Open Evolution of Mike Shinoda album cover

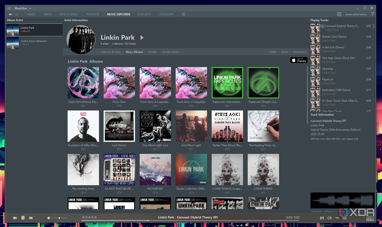(84, 126)
